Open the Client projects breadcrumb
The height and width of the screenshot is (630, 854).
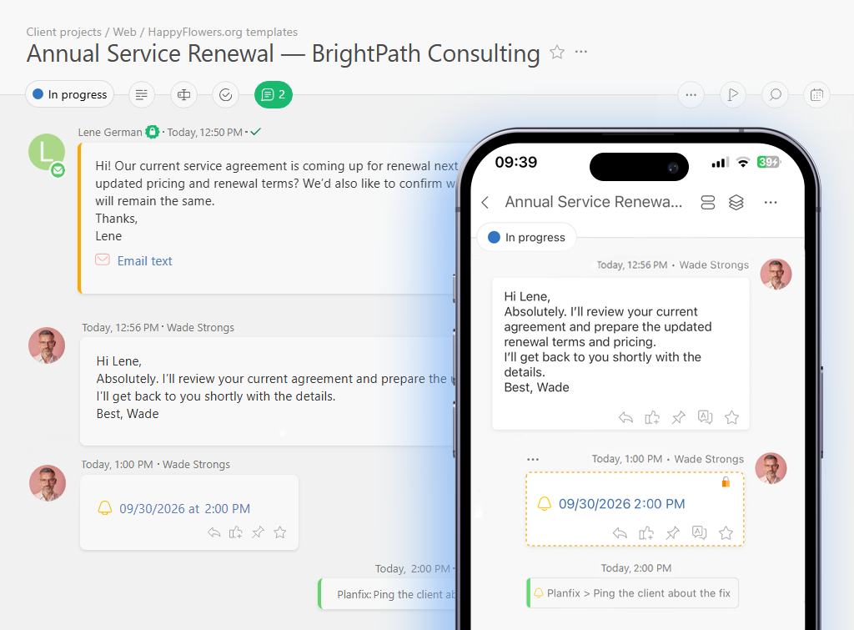63,33
